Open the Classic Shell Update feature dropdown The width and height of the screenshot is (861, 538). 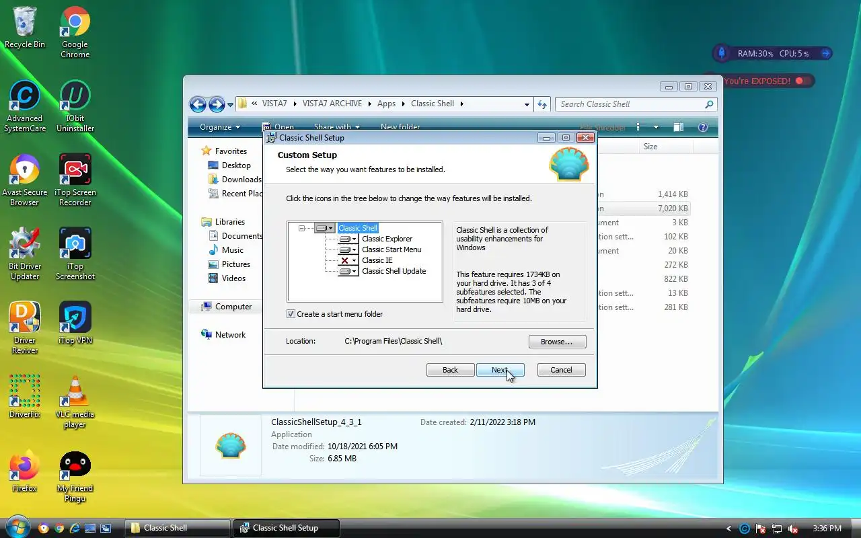pos(348,271)
